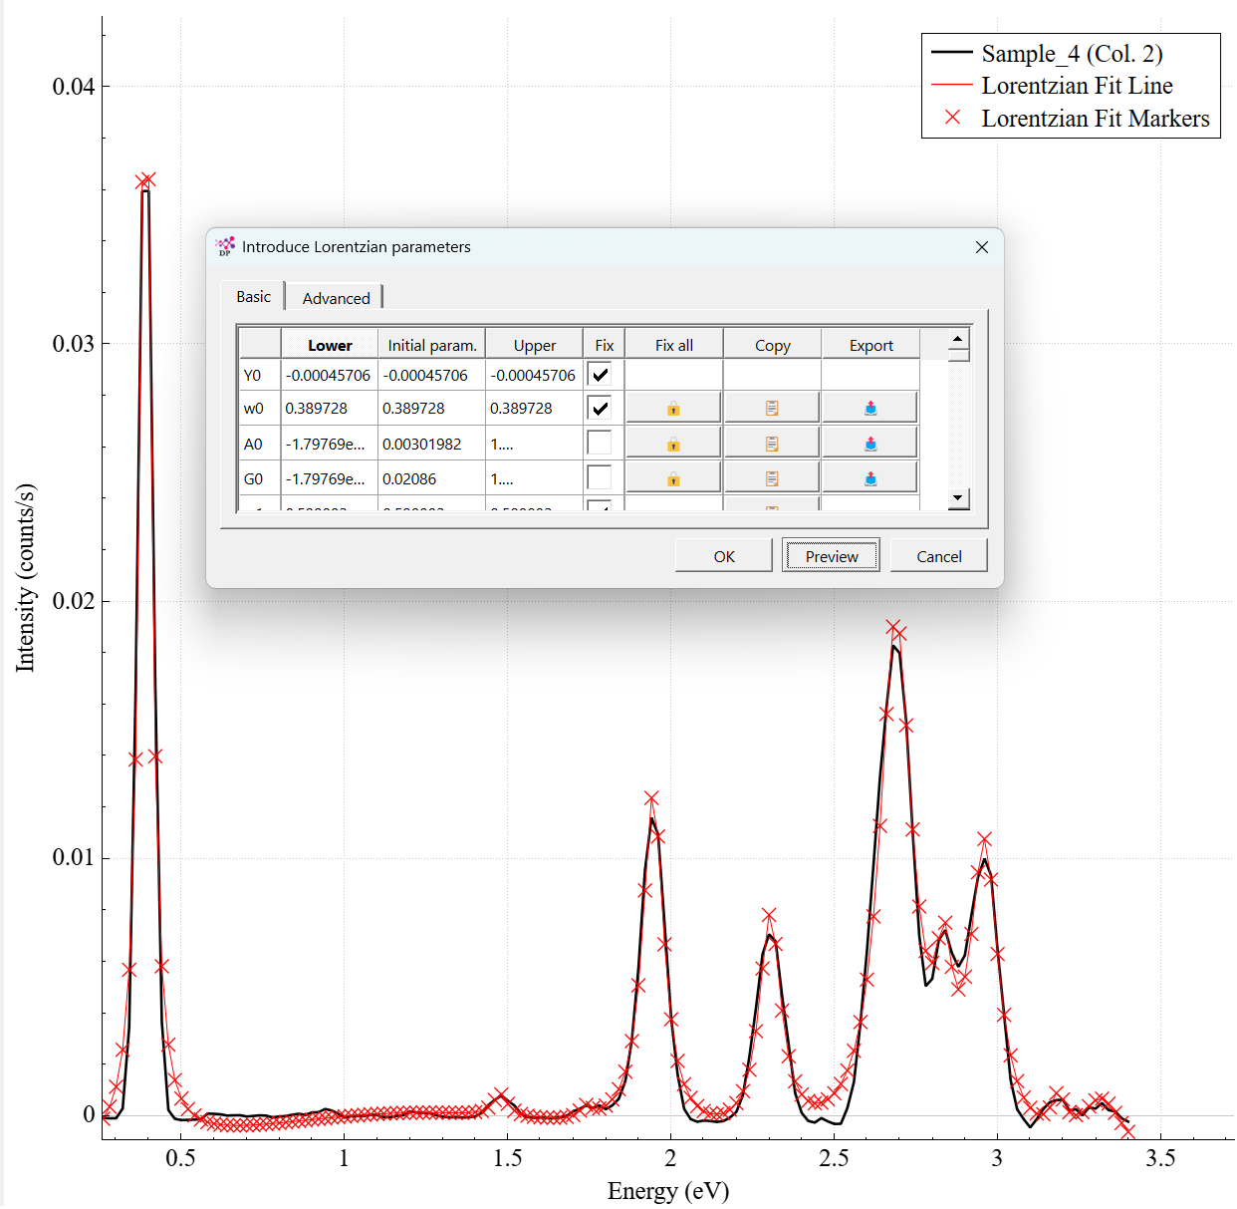This screenshot has width=1237, height=1209.
Task: Click the Copy clipboard icon for G0
Action: tap(772, 476)
